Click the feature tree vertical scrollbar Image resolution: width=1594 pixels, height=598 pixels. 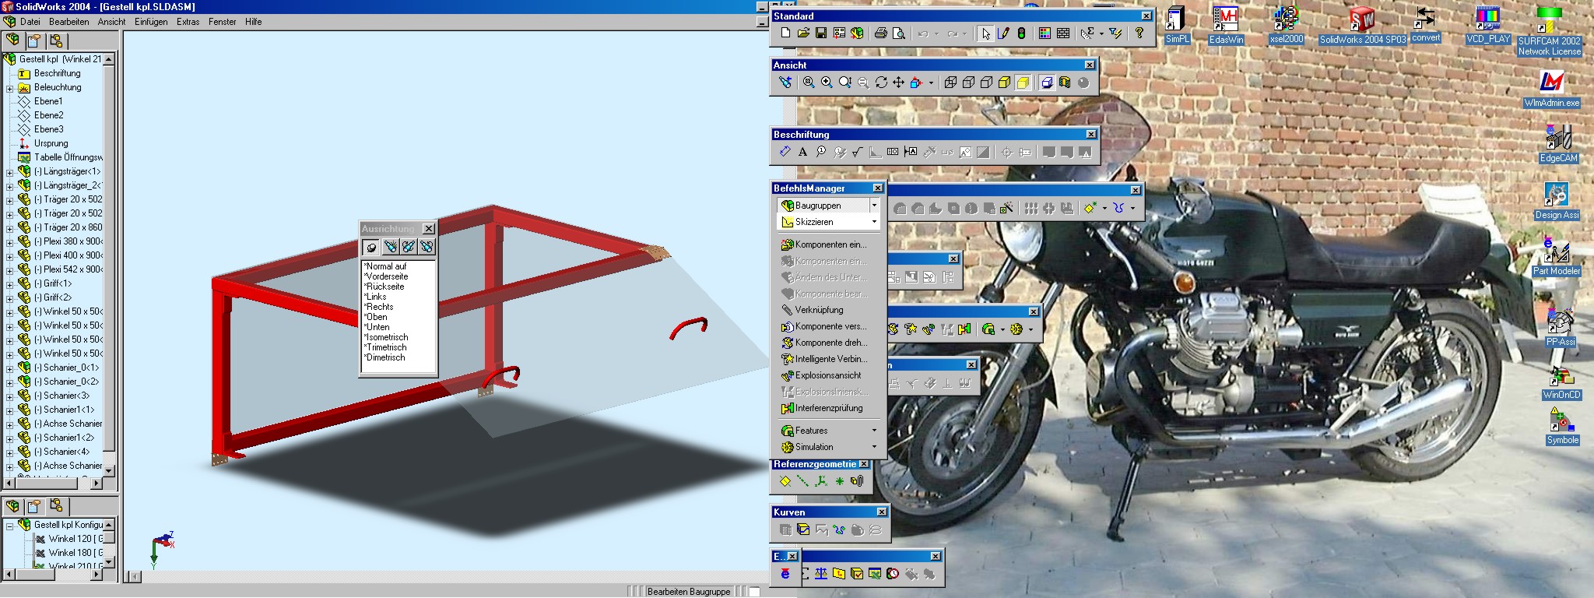(x=109, y=265)
